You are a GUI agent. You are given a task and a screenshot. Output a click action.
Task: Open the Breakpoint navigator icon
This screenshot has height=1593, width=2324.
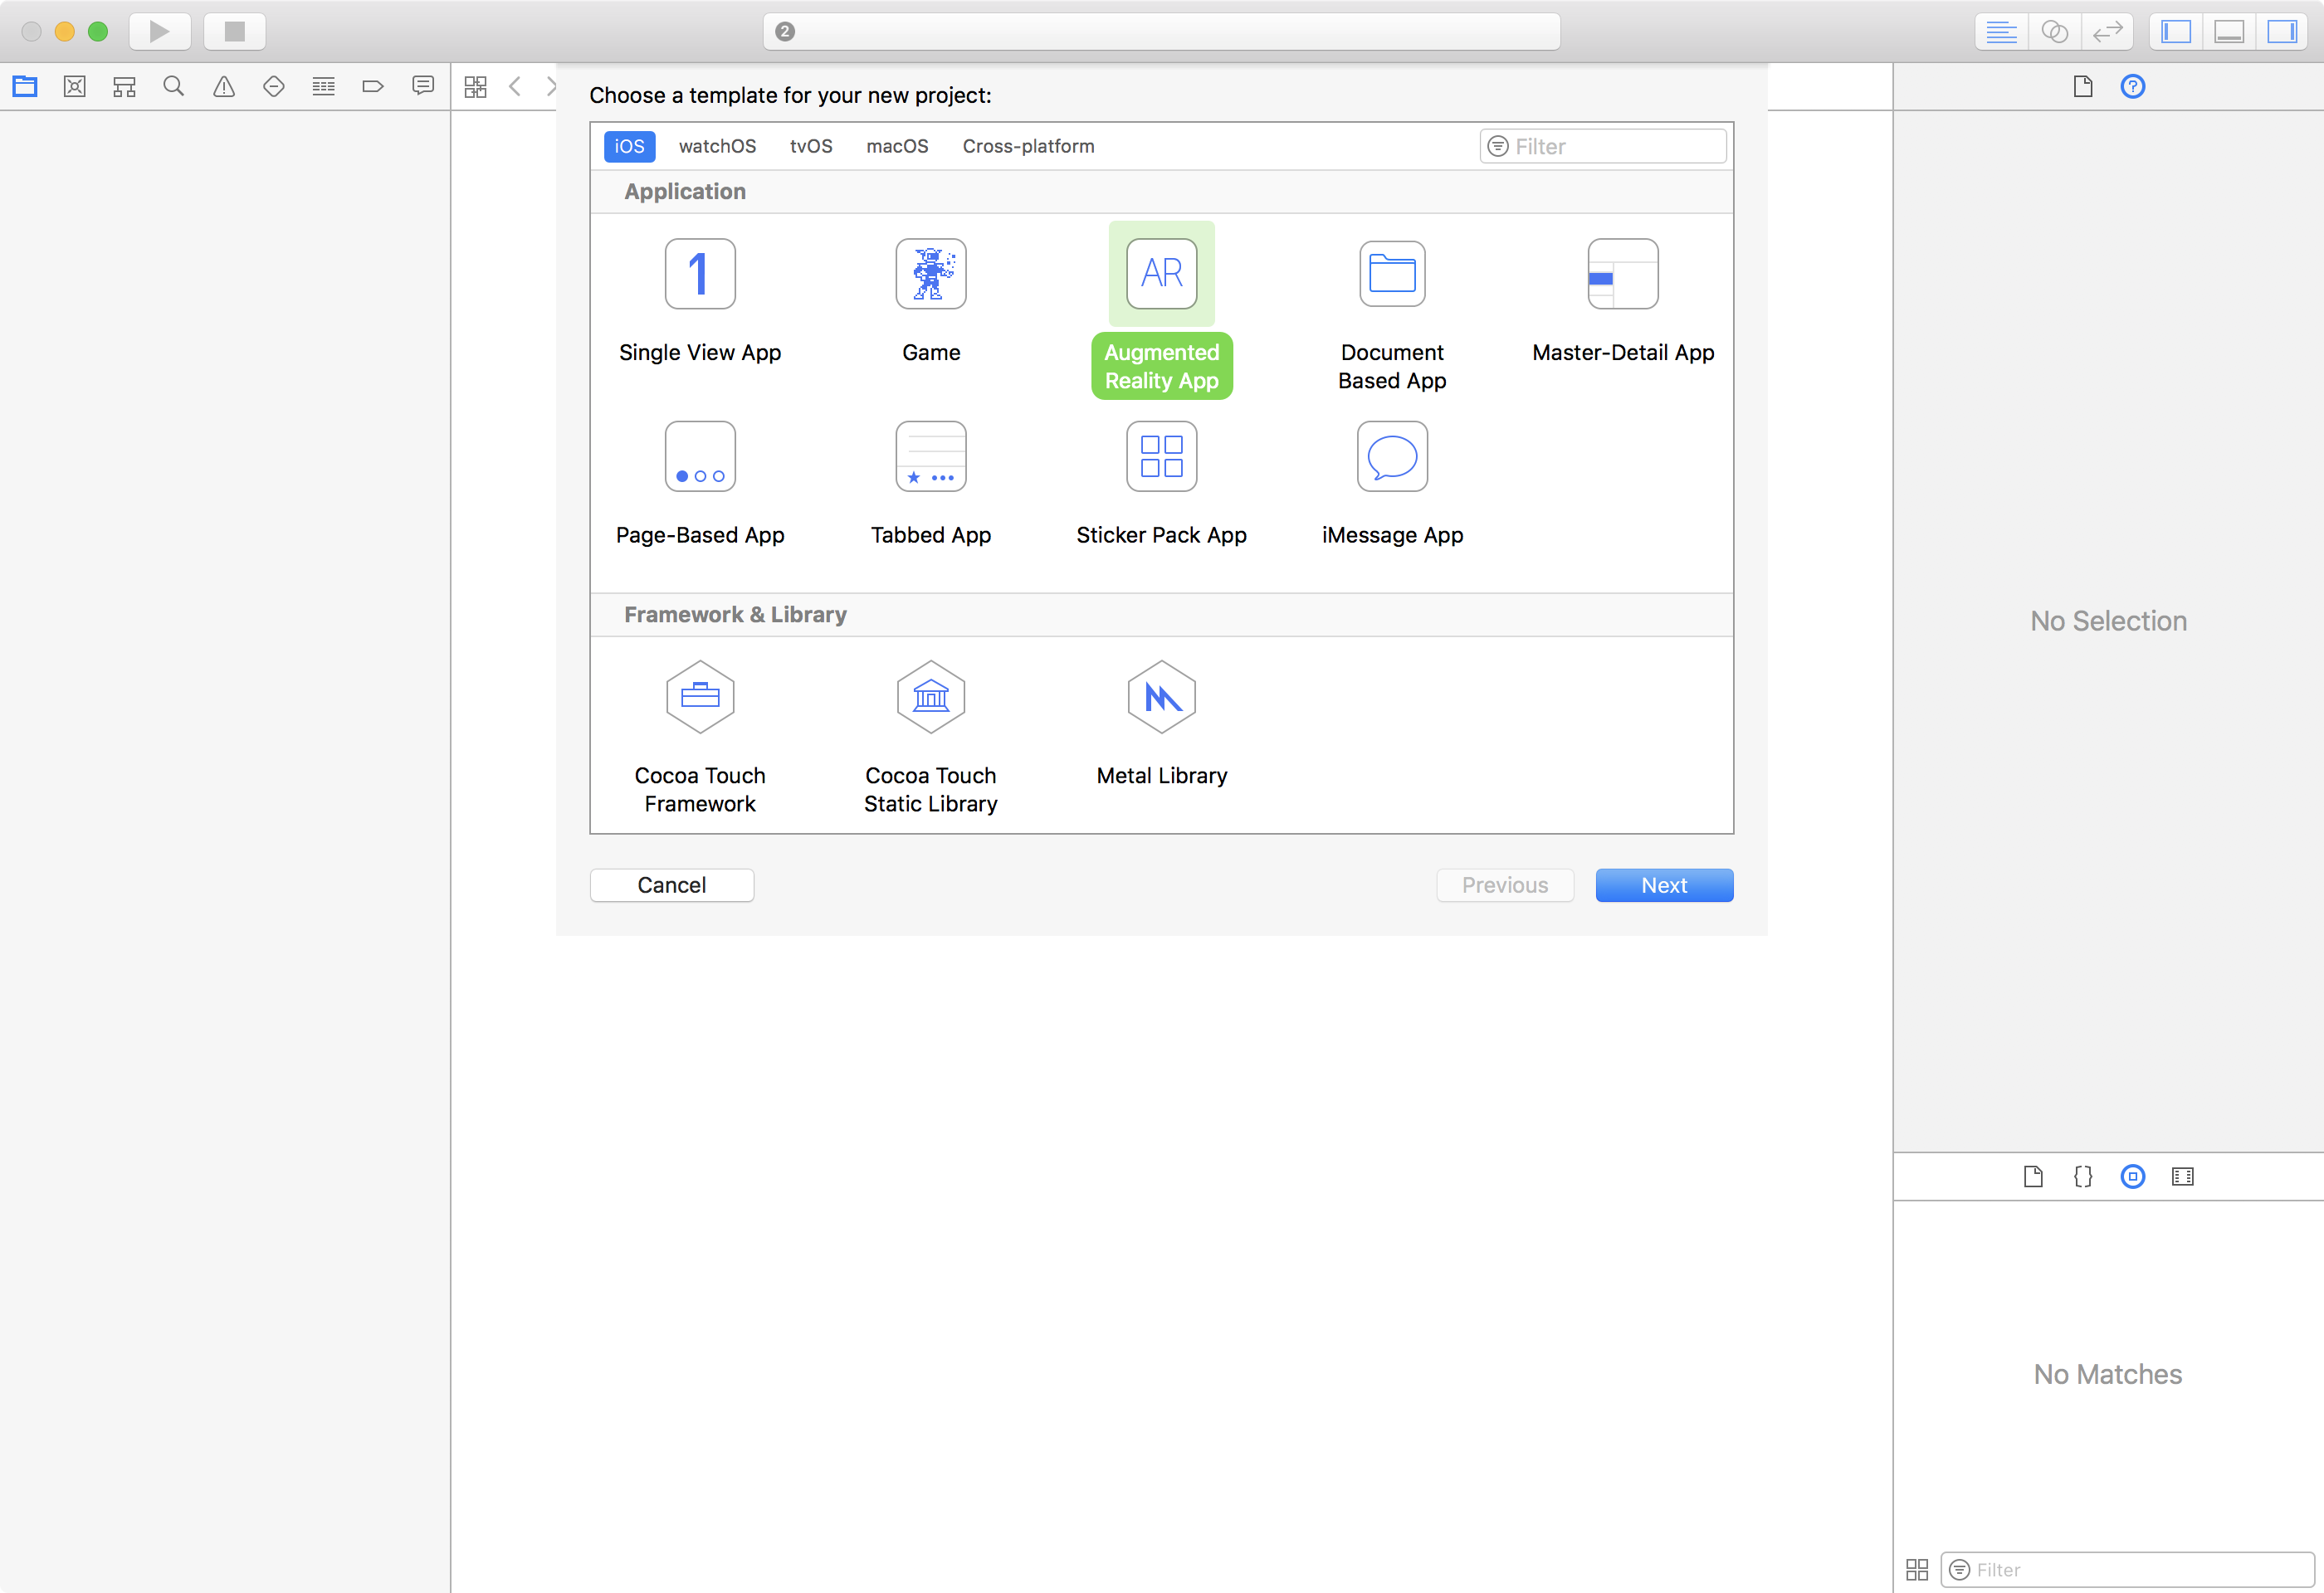(373, 87)
